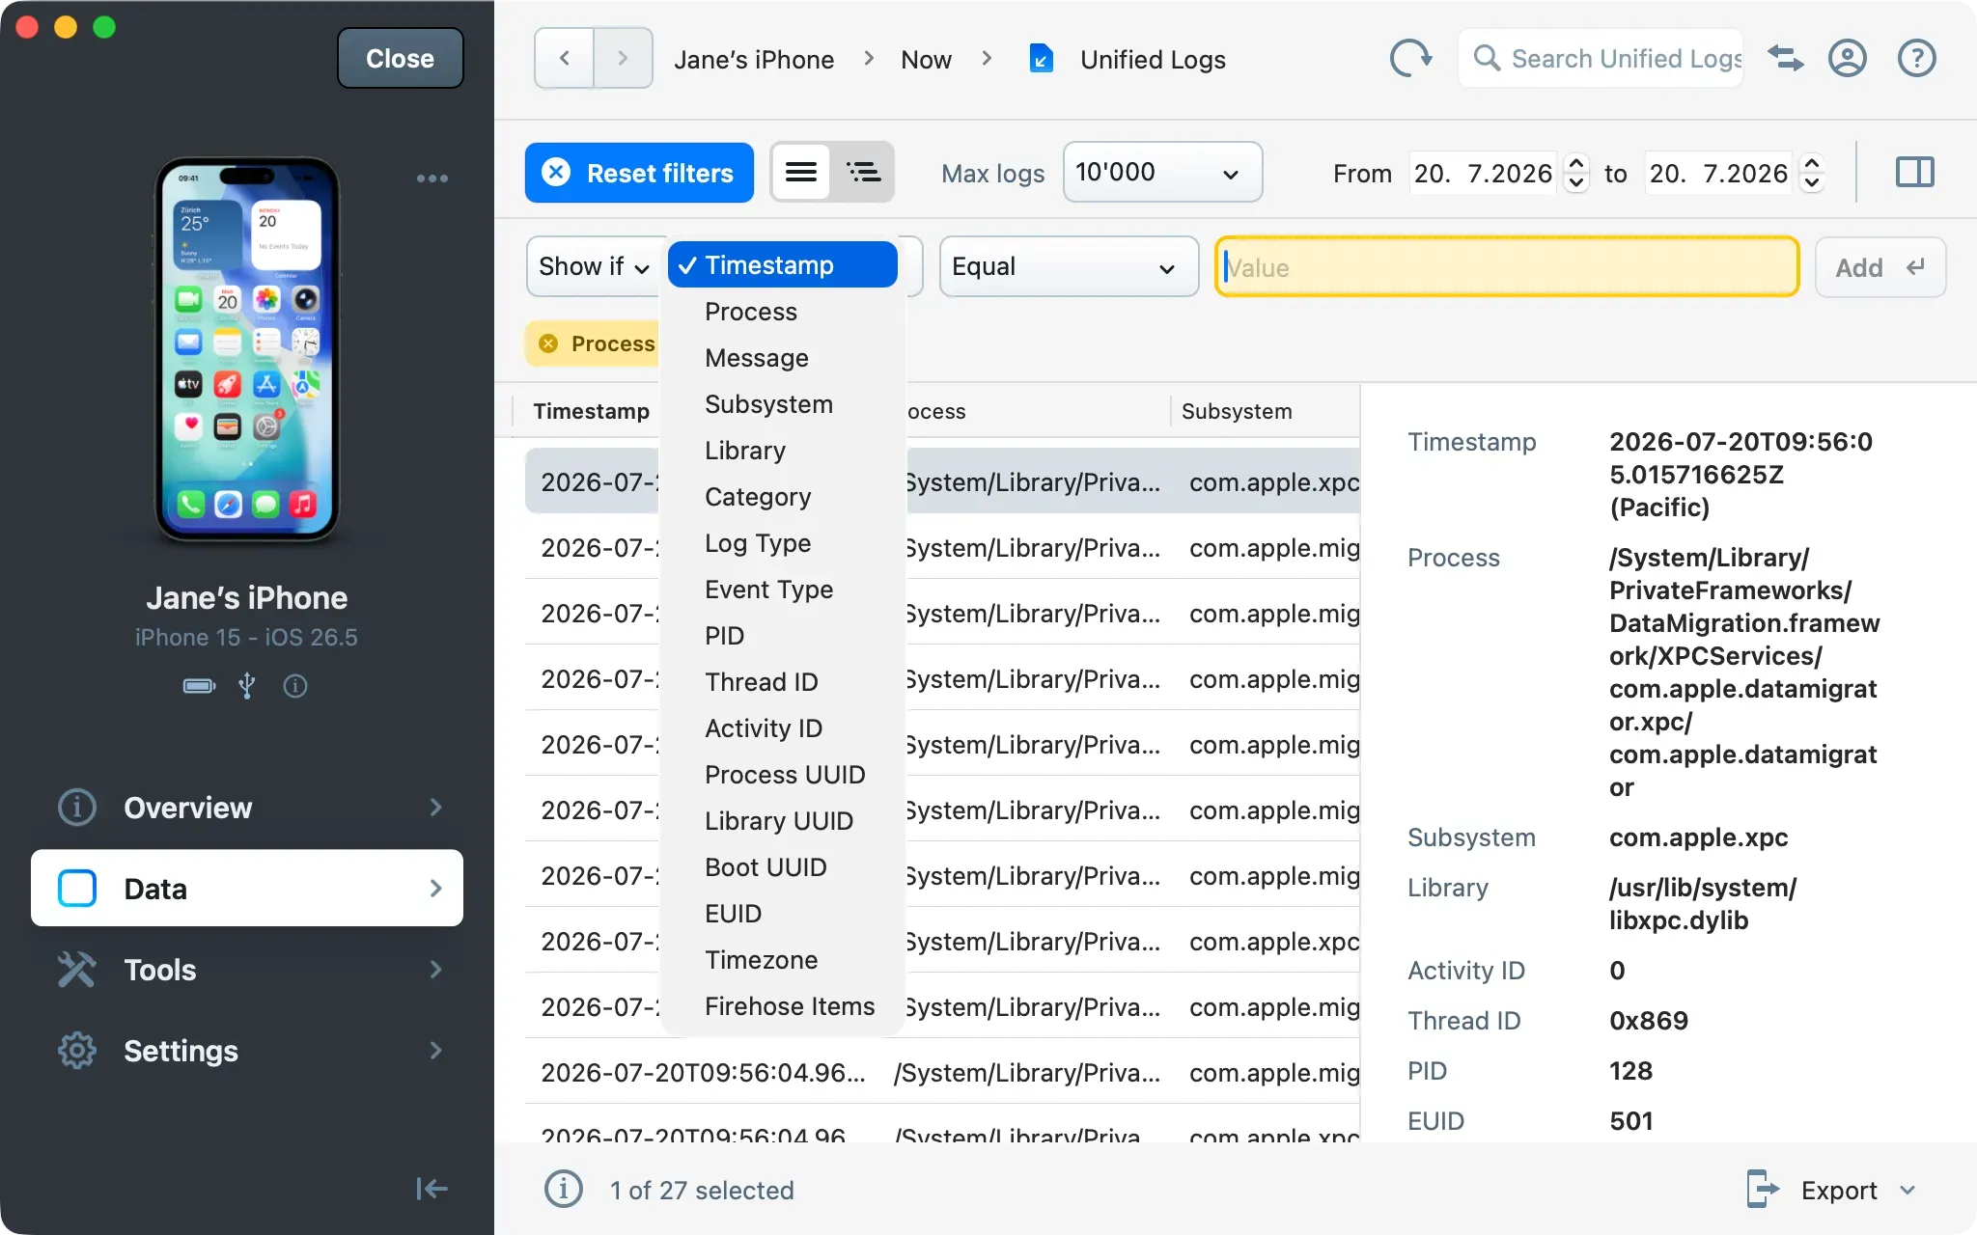1977x1235 pixels.
Task: Open the help question mark icon
Action: tap(1916, 59)
